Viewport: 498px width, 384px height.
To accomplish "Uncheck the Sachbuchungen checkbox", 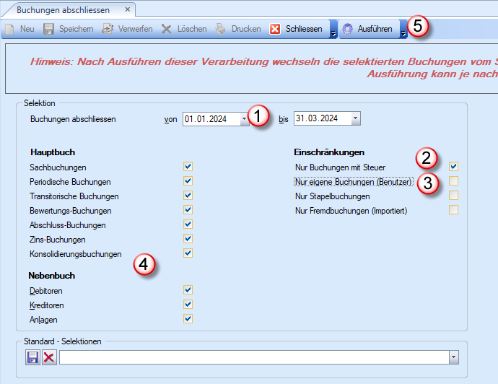I will [188, 167].
